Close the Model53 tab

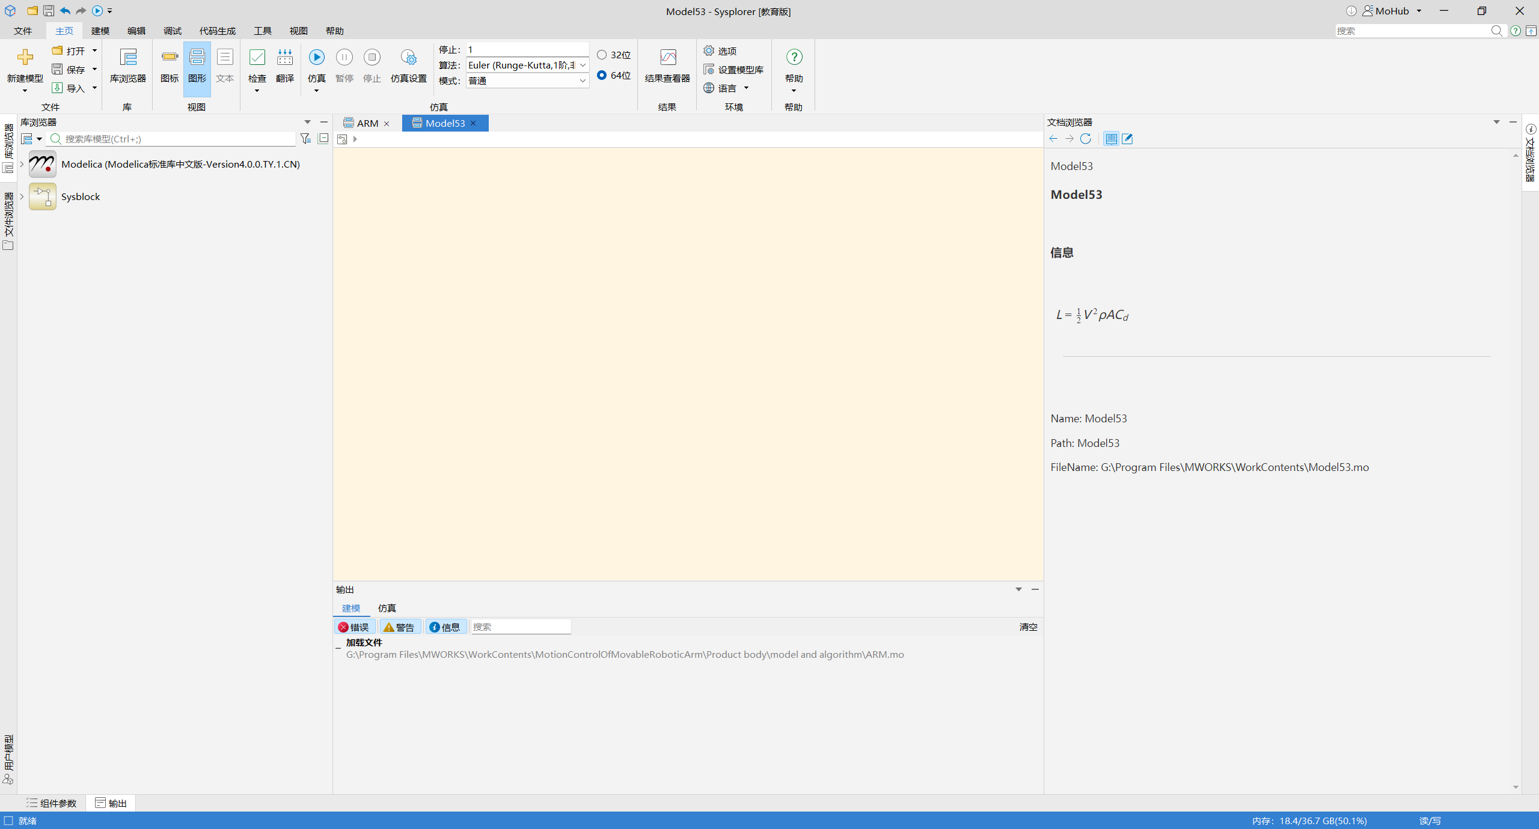(474, 123)
